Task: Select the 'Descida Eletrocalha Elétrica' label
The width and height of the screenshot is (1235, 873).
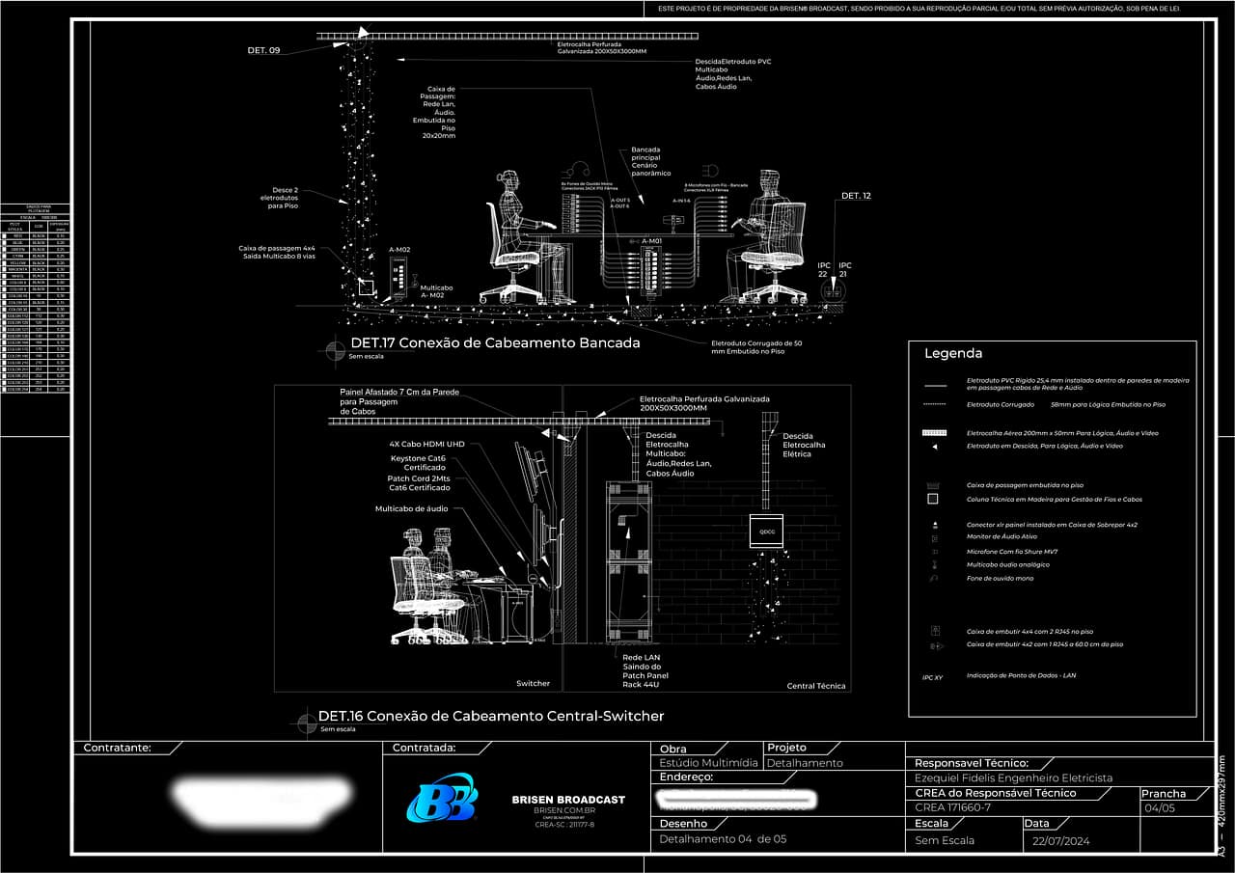Action: [x=804, y=445]
